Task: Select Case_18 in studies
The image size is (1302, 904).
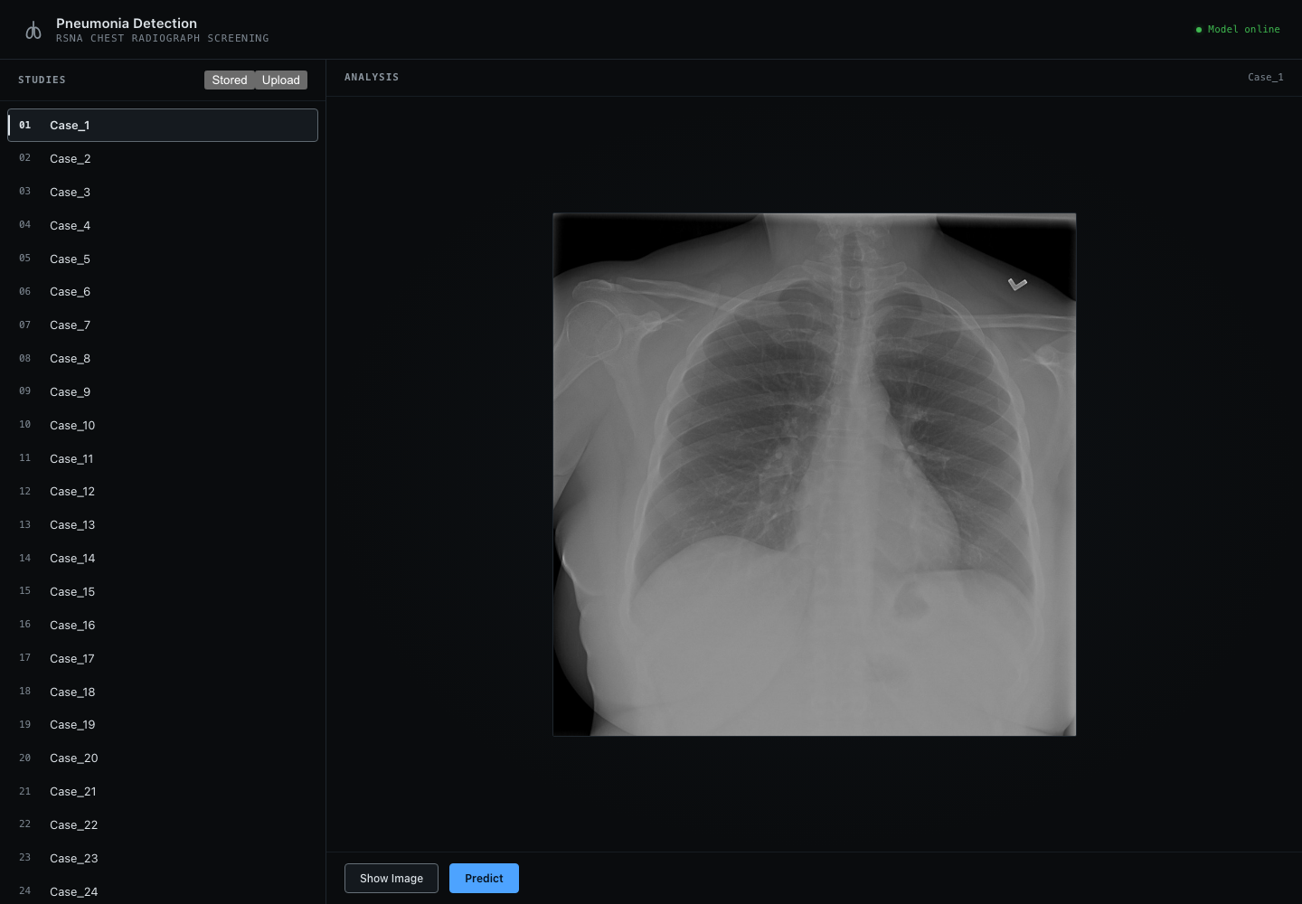Action: [x=163, y=692]
